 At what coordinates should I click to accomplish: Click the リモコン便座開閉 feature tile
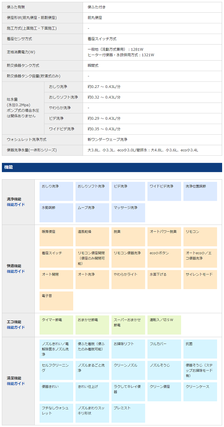(x=92, y=258)
